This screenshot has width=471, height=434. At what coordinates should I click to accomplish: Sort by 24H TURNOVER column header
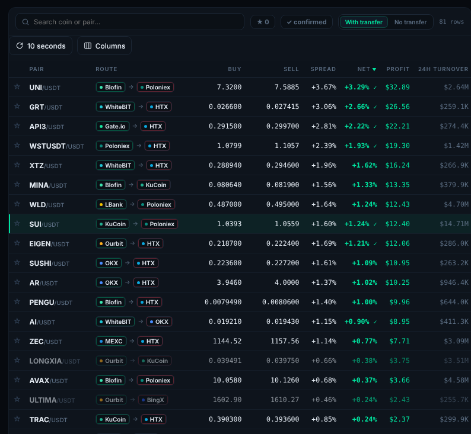click(443, 69)
